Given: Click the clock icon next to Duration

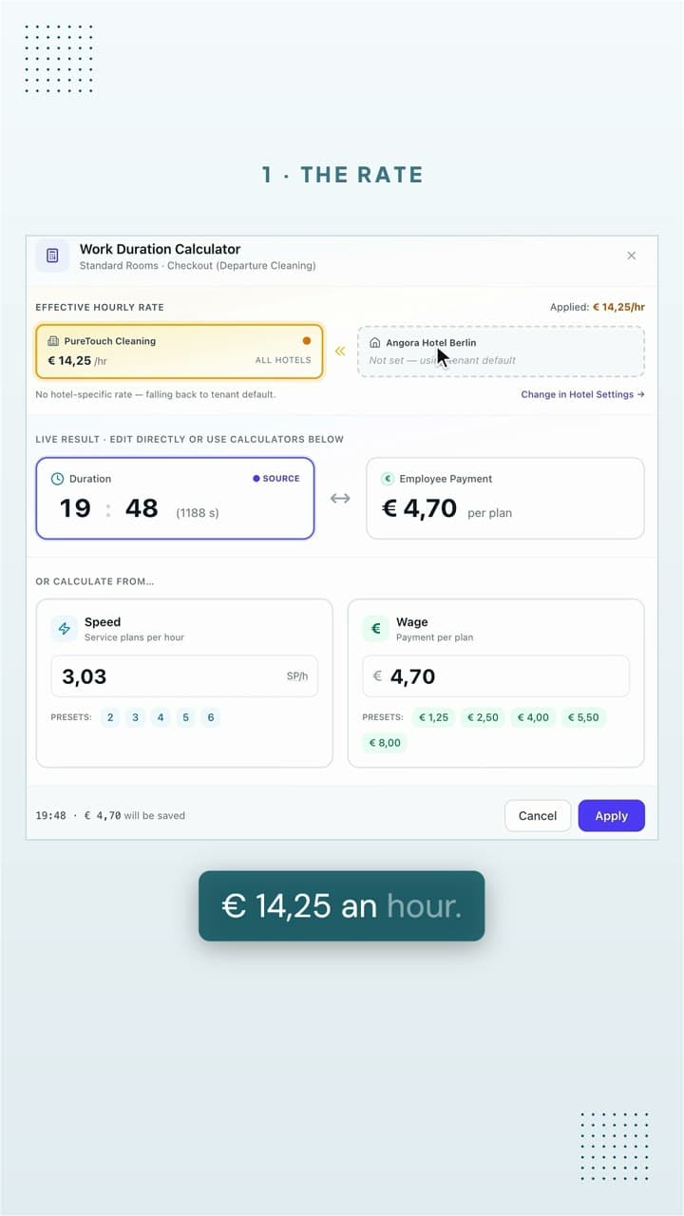Looking at the screenshot, I should (57, 479).
